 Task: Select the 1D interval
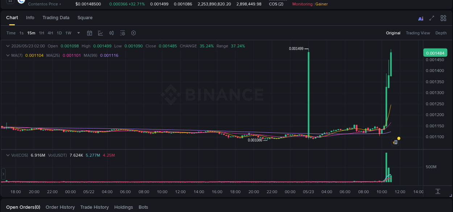pos(59,33)
